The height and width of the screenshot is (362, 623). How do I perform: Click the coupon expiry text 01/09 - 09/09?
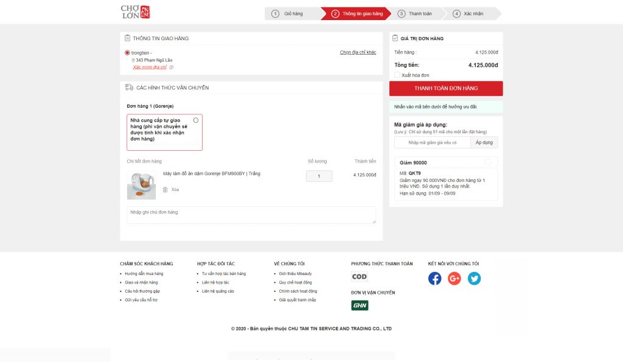pos(442,193)
